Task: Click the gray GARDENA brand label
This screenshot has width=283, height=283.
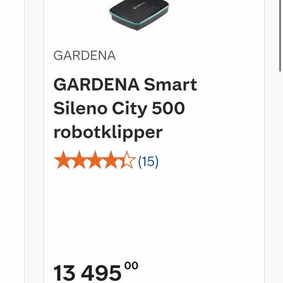Action: [84, 55]
